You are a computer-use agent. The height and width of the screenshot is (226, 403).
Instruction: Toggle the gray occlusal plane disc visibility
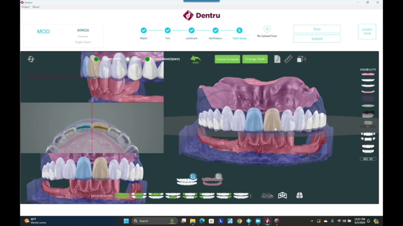(x=368, y=106)
